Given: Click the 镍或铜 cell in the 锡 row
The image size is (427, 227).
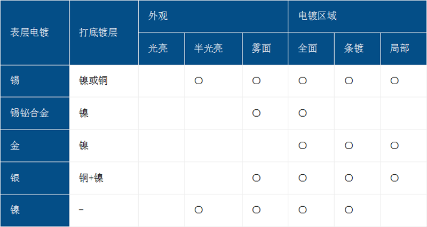Looking at the screenshot, I should (x=97, y=81).
